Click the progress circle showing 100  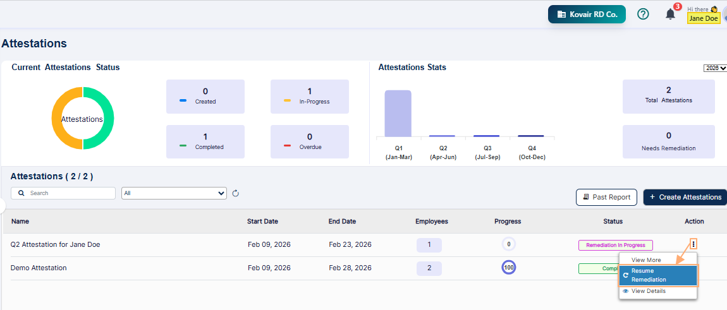click(x=509, y=268)
